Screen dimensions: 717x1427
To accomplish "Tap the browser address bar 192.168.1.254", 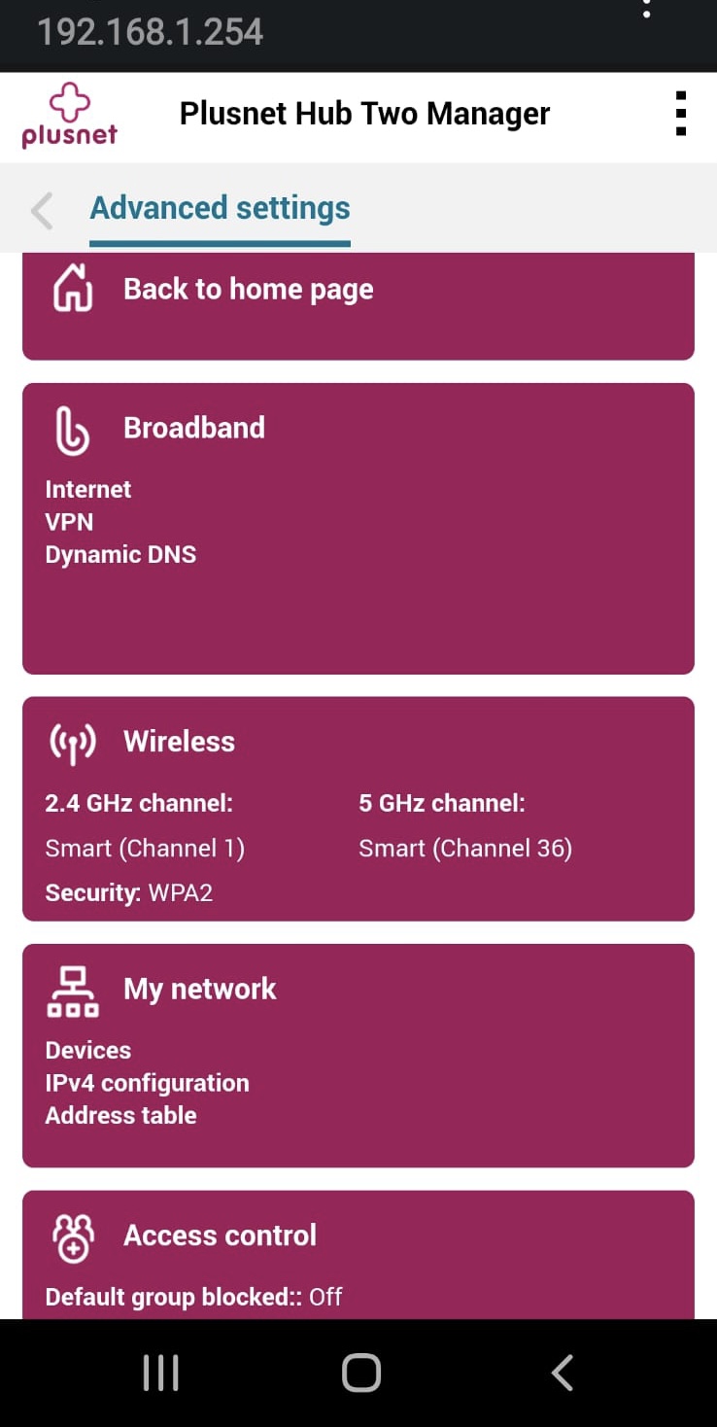I will point(151,31).
